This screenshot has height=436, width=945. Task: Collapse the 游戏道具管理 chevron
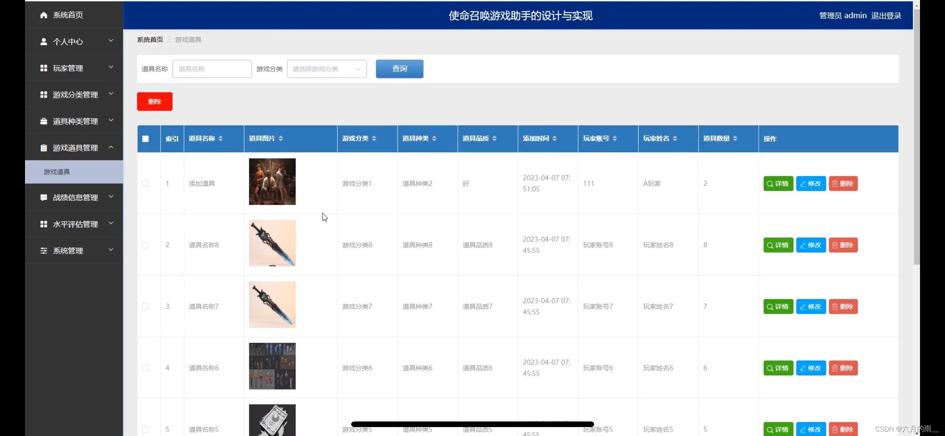[111, 147]
